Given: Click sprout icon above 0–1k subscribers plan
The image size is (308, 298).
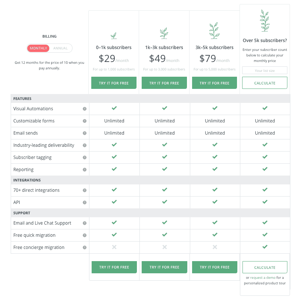Looking at the screenshot, I should 114,36.
